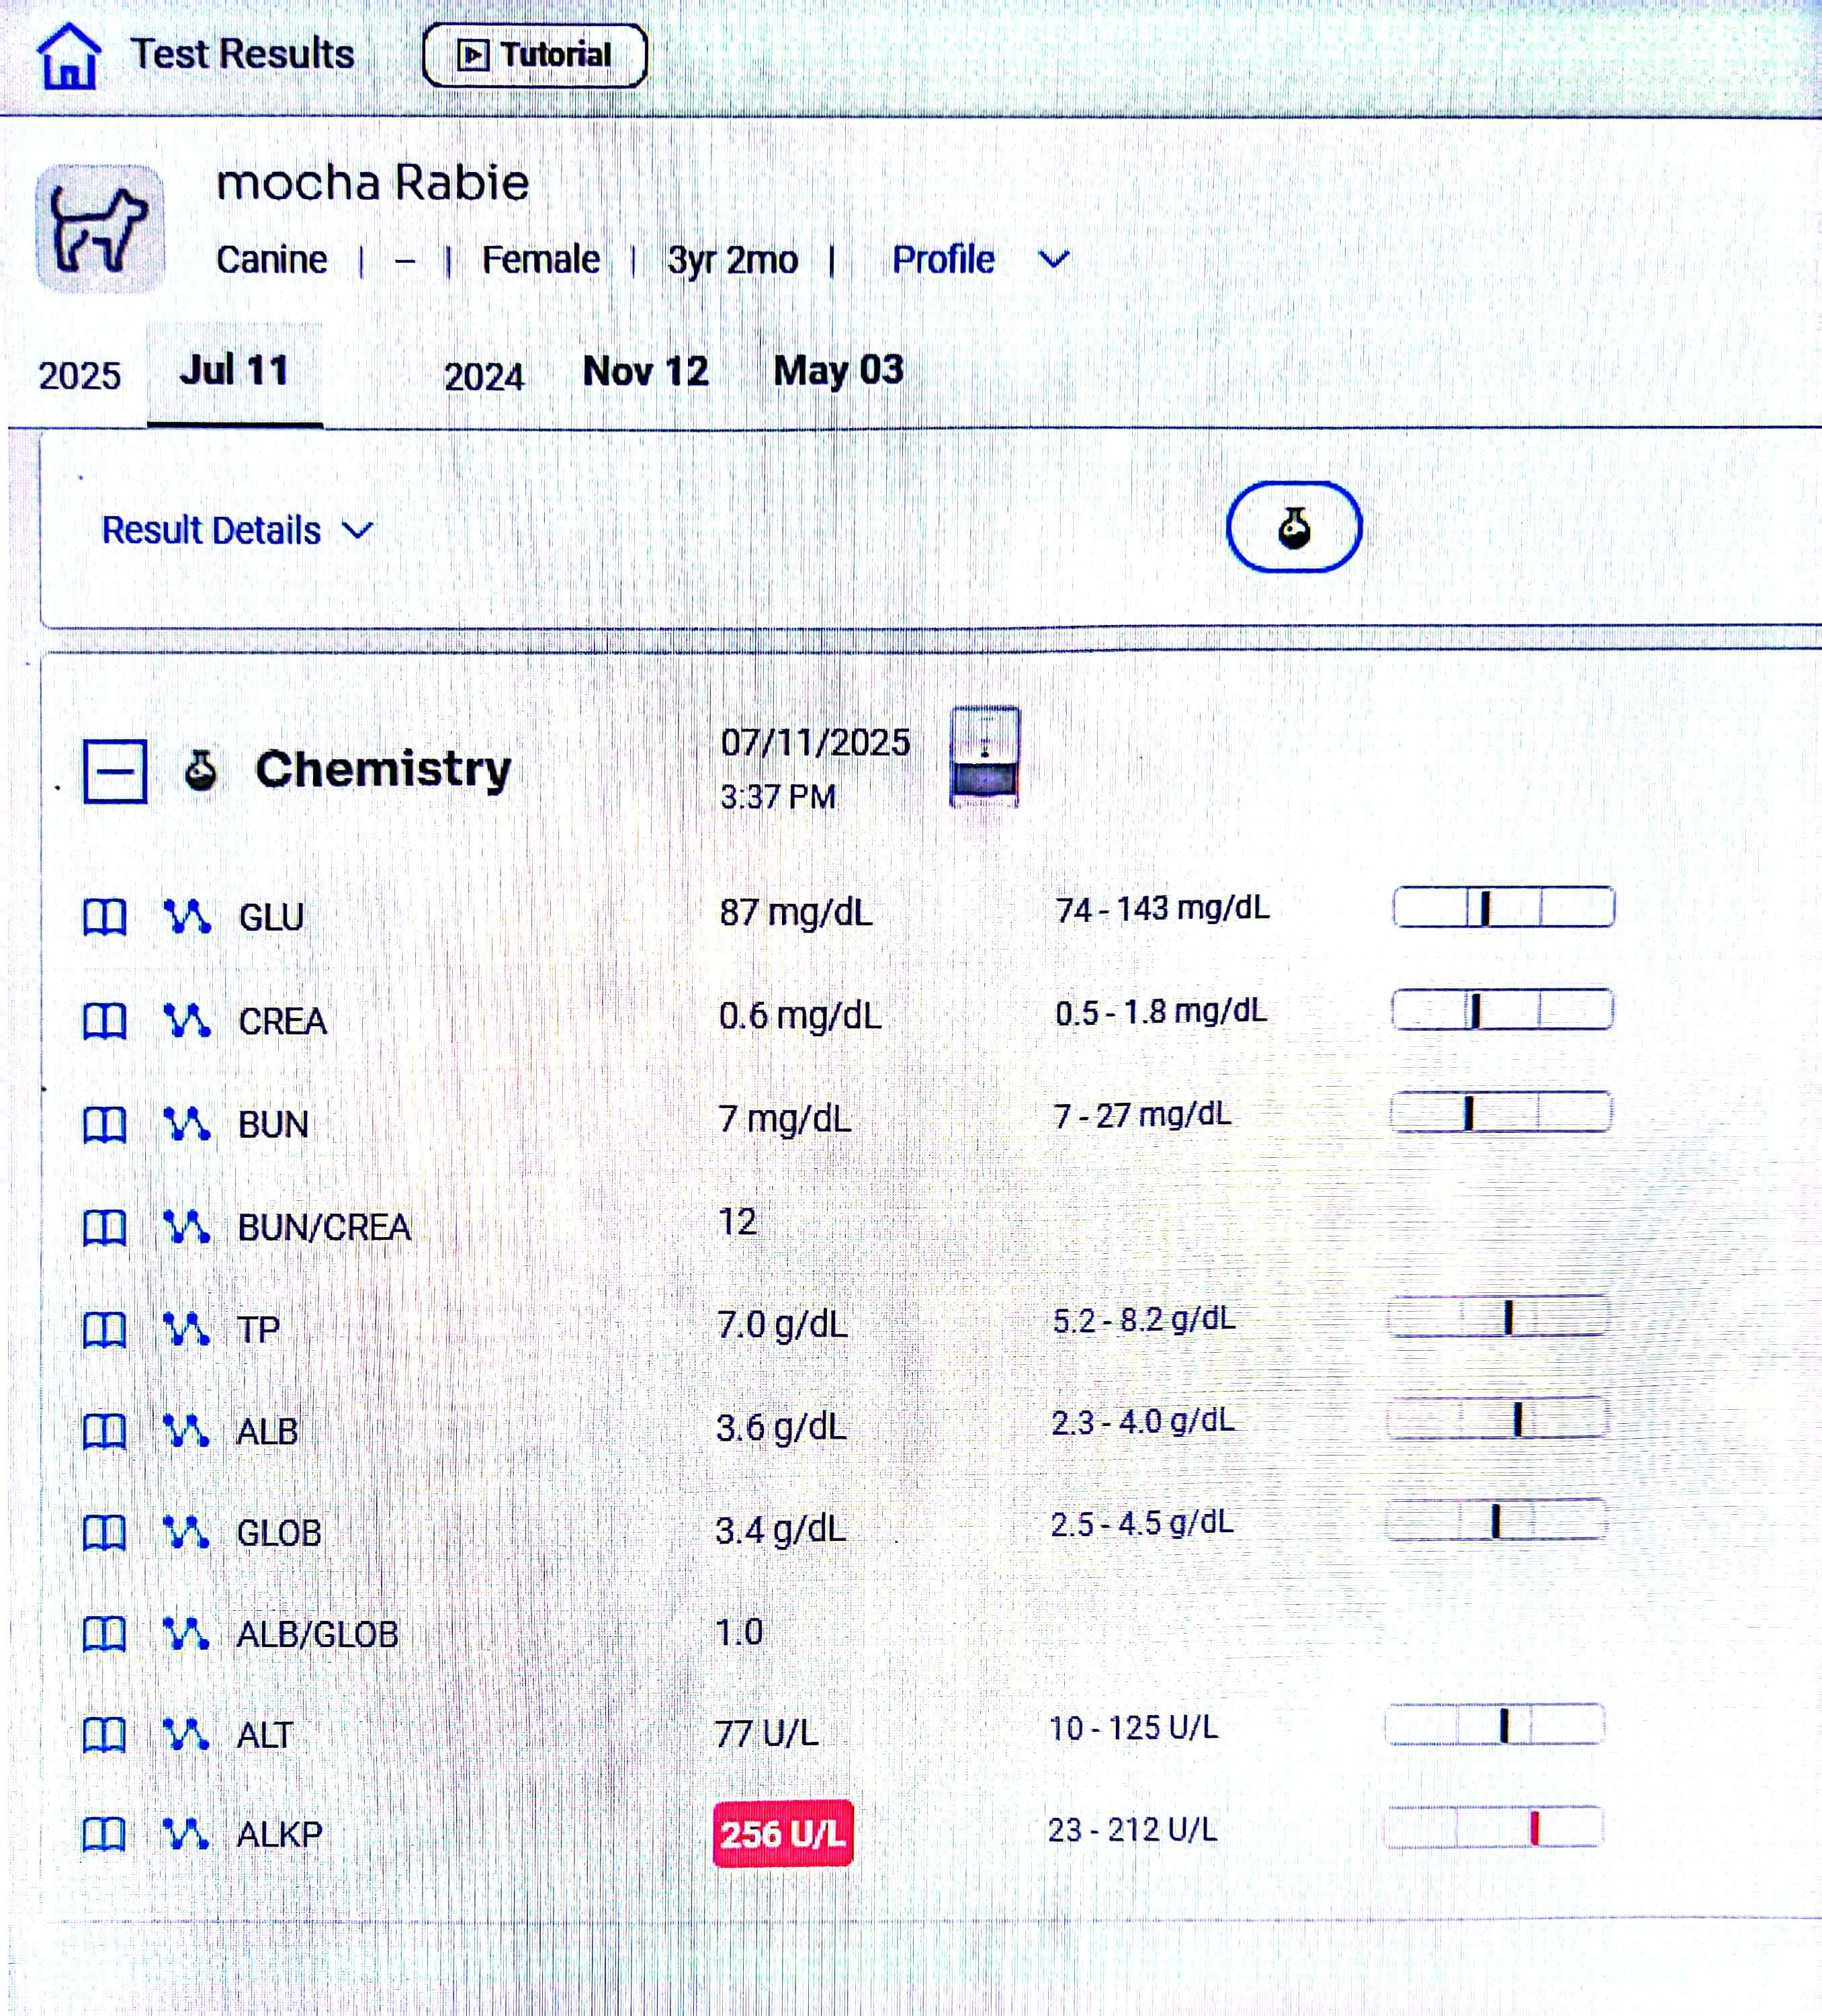The width and height of the screenshot is (1822, 2016).
Task: Select the Jul 11 date tab
Action: pos(234,371)
